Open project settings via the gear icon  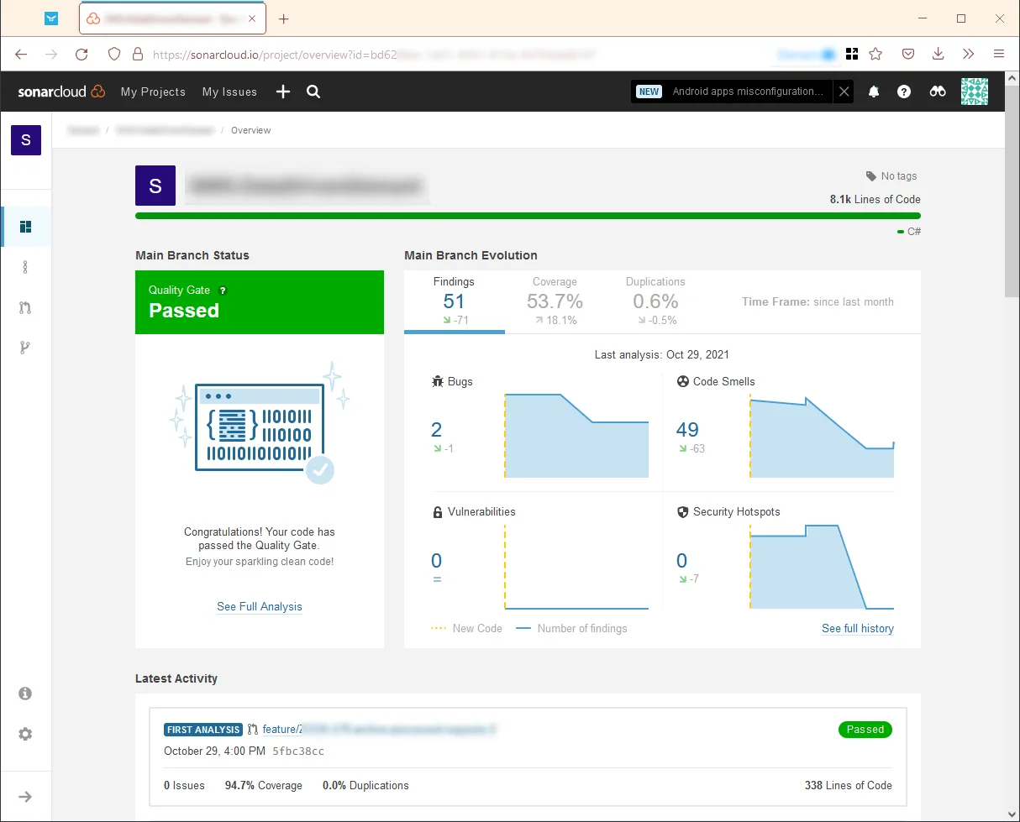coord(25,734)
